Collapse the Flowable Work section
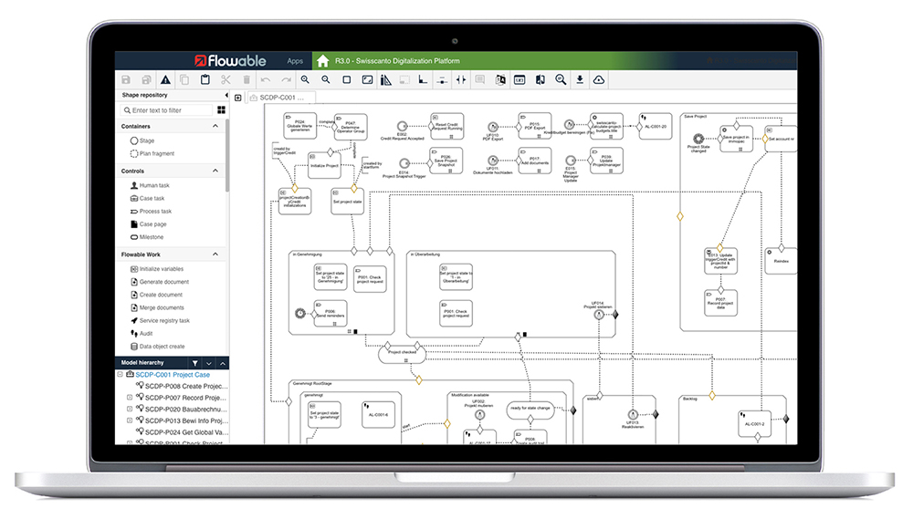The image size is (913, 519). [215, 254]
